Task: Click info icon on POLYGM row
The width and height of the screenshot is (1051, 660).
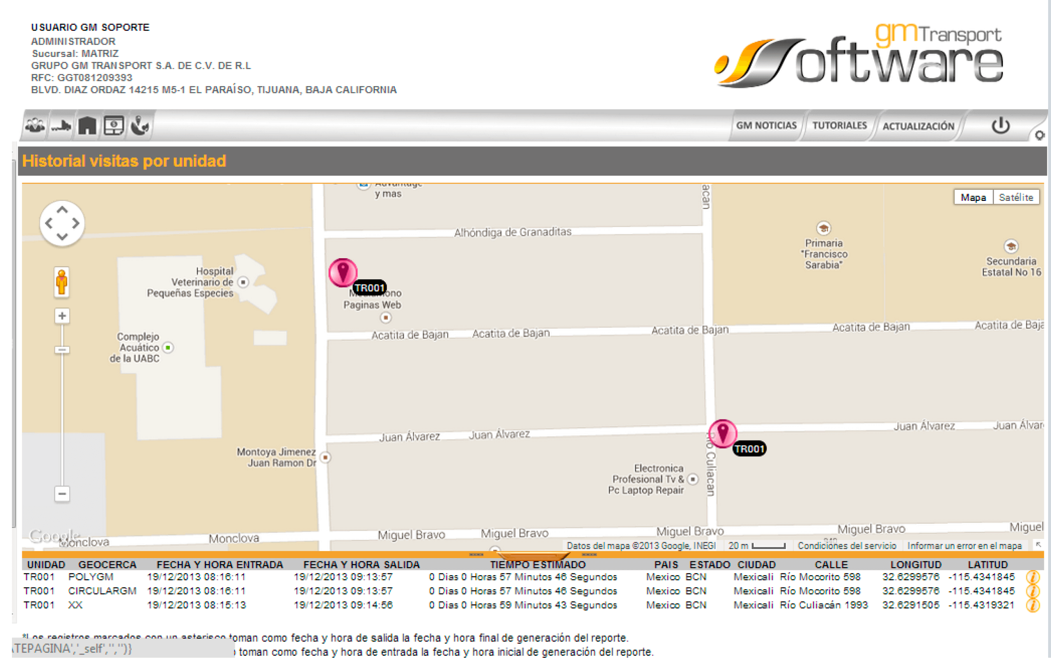Action: coord(1032,577)
